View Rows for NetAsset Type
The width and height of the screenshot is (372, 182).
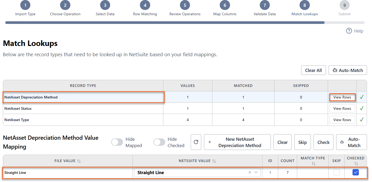(342, 120)
